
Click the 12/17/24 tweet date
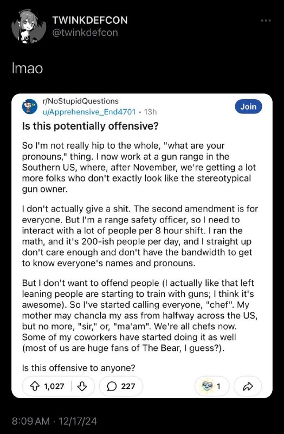78,422
